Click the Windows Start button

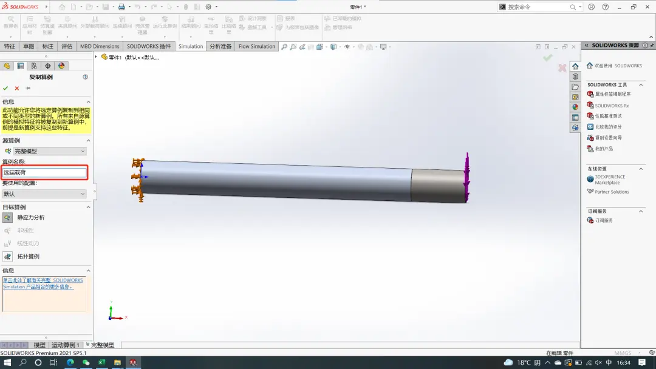click(7, 362)
